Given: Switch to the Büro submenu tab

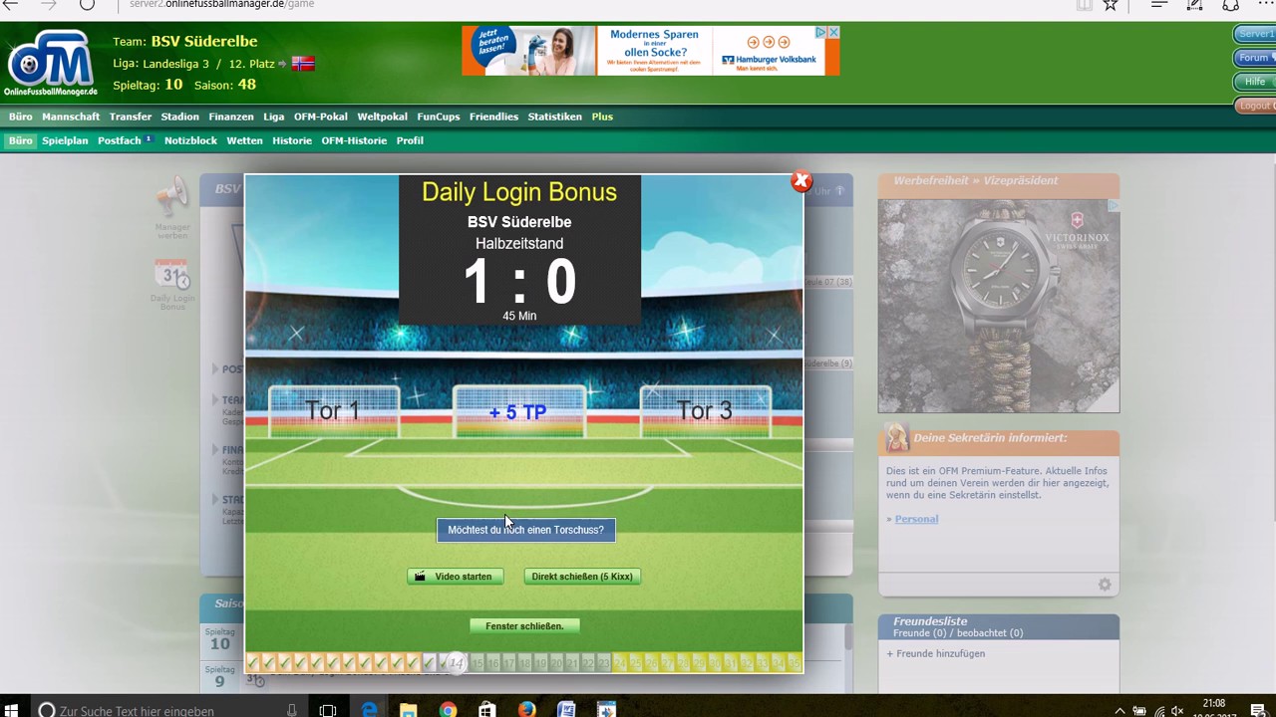Looking at the screenshot, I should point(21,140).
